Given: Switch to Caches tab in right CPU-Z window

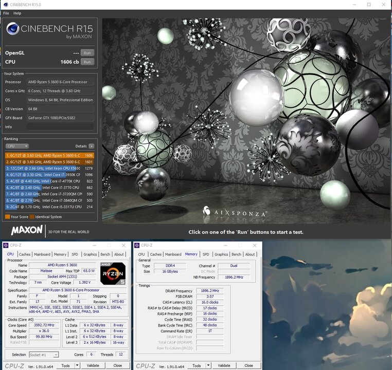Looking at the screenshot, I should (x=155, y=254).
